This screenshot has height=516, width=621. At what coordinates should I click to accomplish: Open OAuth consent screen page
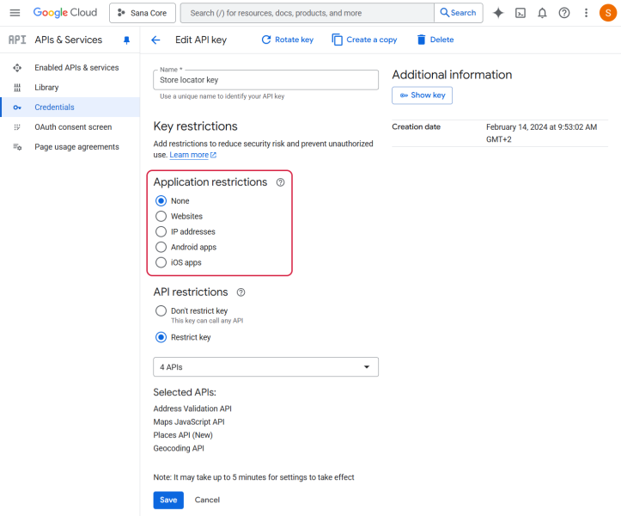click(x=72, y=127)
